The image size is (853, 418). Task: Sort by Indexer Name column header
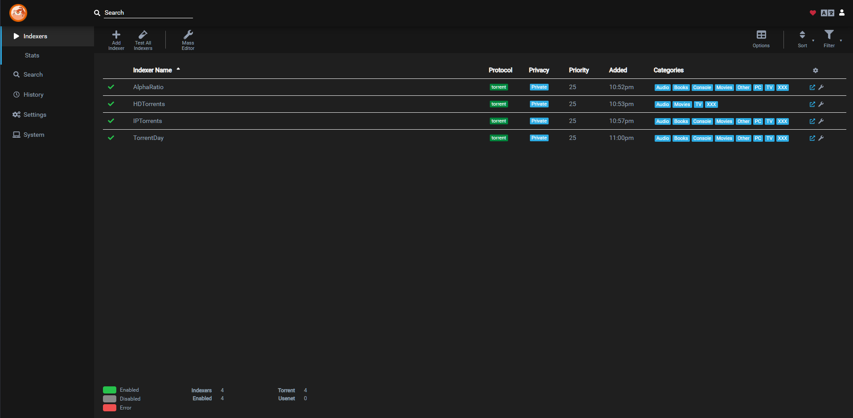152,70
